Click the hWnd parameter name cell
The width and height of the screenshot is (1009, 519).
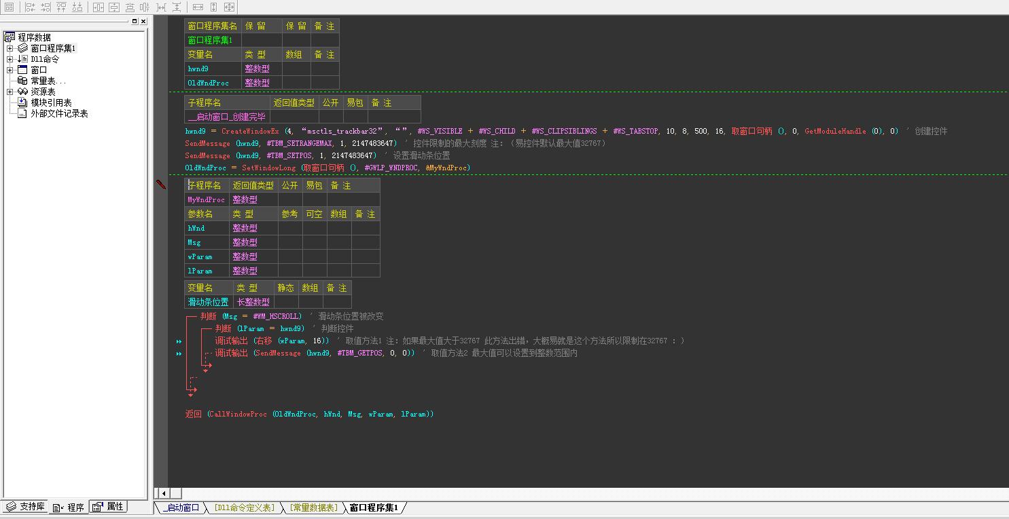pyautogui.click(x=207, y=228)
